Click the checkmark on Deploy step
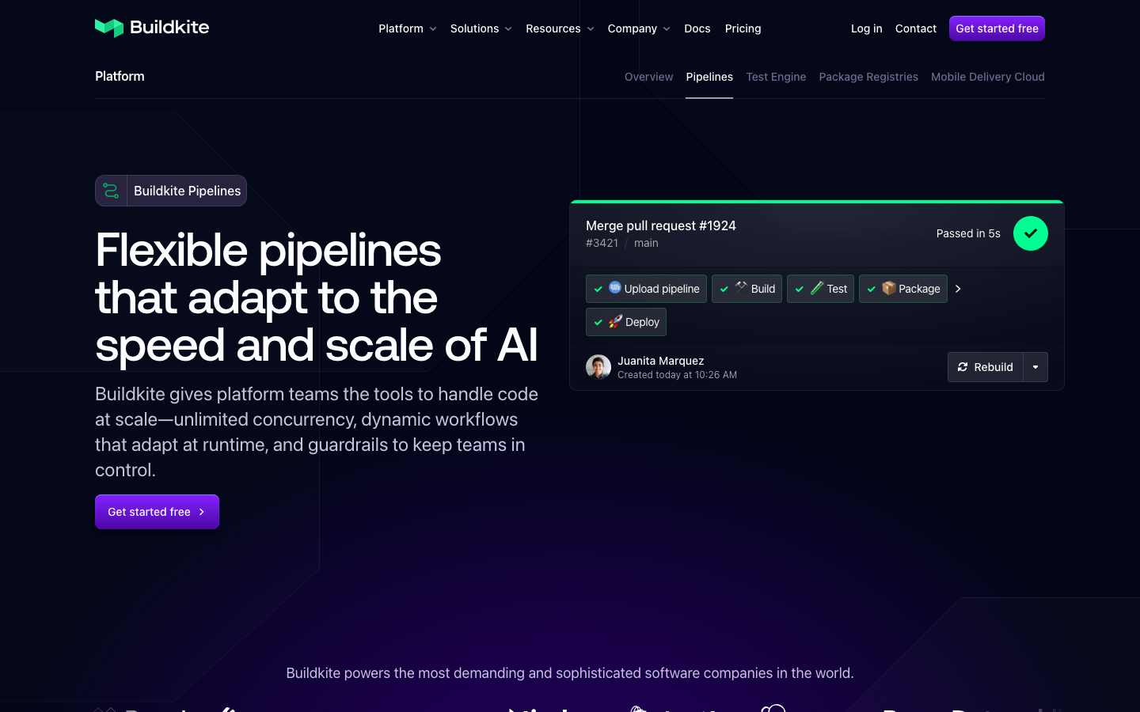 [598, 323]
